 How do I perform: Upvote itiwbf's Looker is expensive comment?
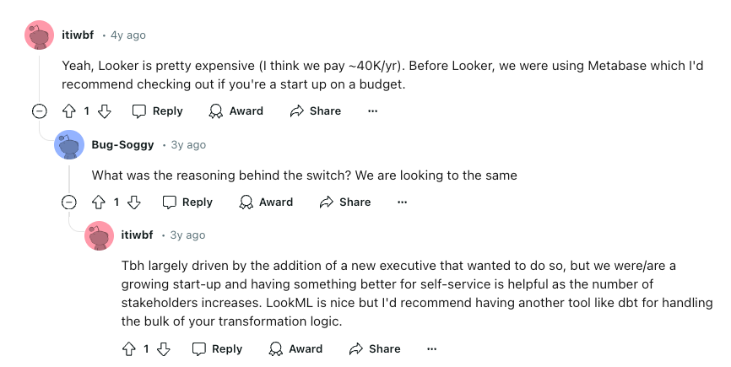[x=69, y=111]
